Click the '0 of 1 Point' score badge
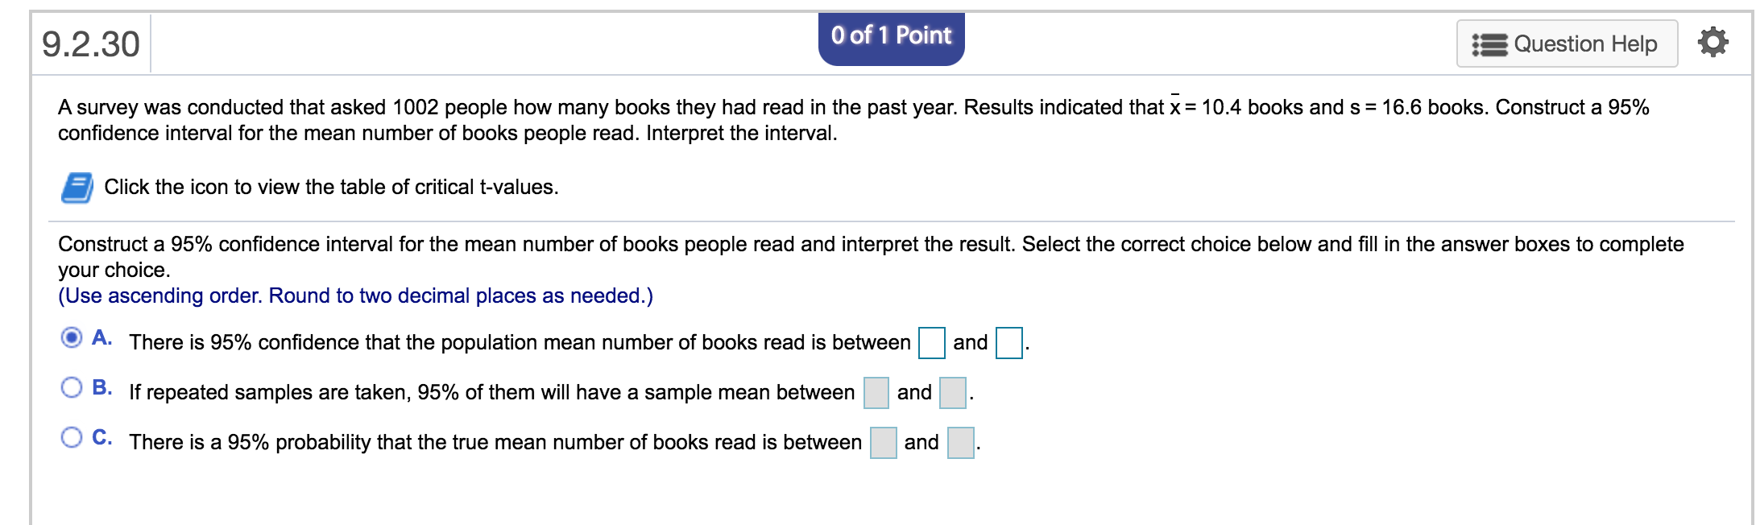This screenshot has width=1756, height=525. tap(891, 36)
